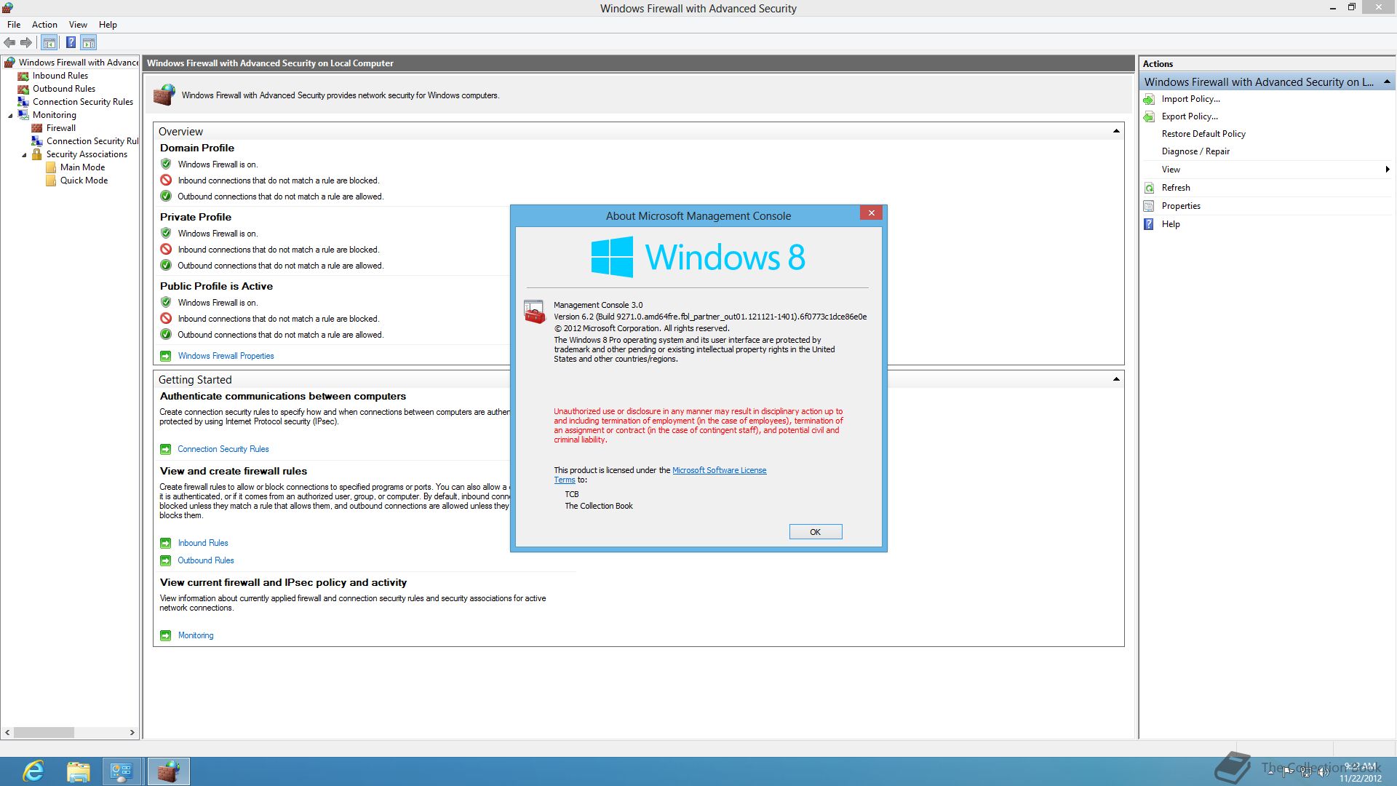The width and height of the screenshot is (1397, 786).
Task: Open the View menu in the menu bar
Action: 78,25
